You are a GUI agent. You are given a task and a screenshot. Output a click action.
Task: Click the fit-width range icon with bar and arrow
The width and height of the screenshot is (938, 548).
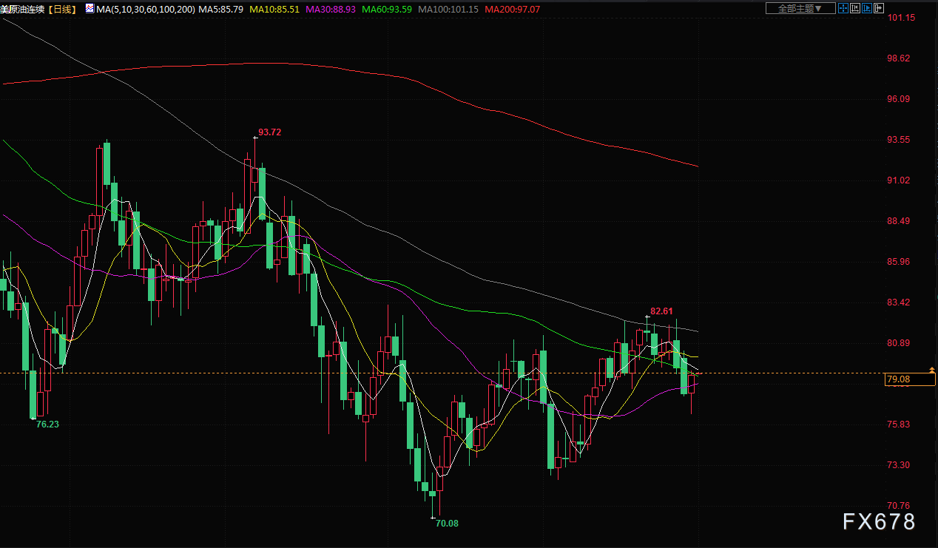point(855,8)
